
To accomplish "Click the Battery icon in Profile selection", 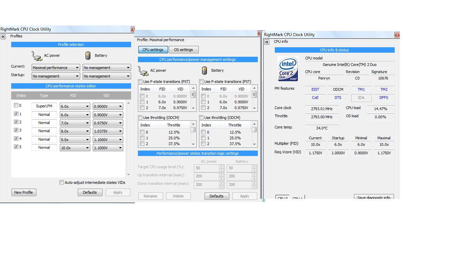I will tap(88, 55).
